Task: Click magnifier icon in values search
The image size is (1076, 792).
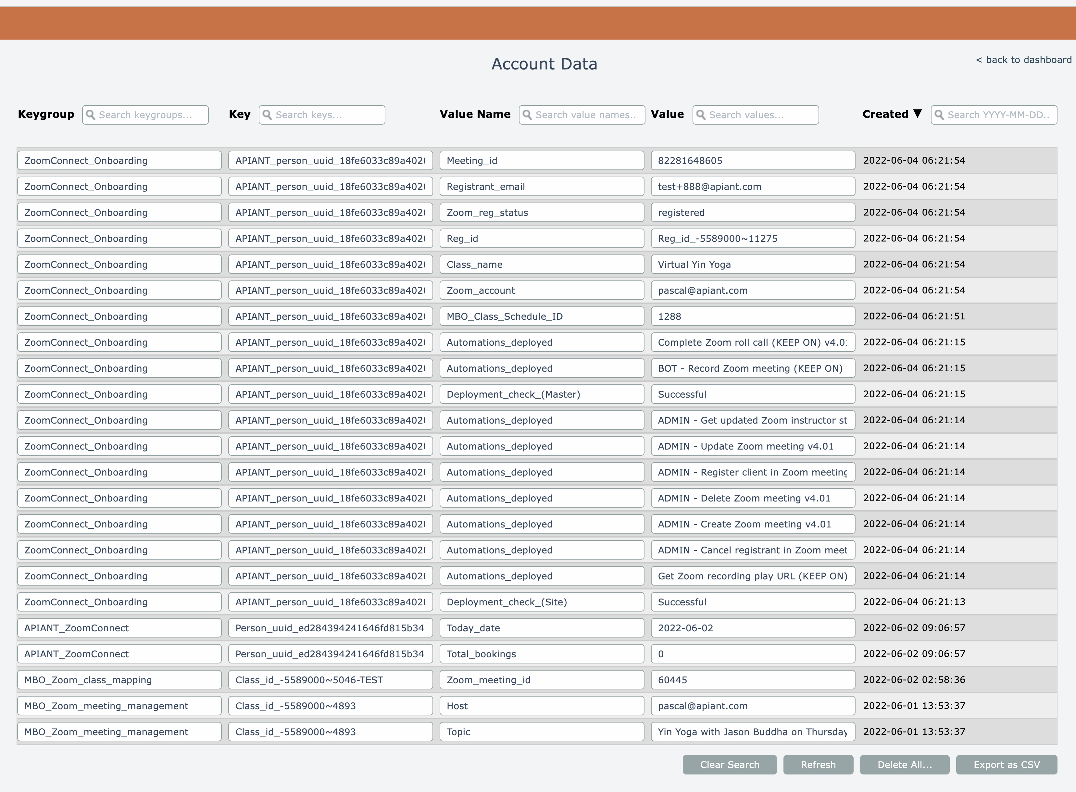Action: tap(701, 115)
